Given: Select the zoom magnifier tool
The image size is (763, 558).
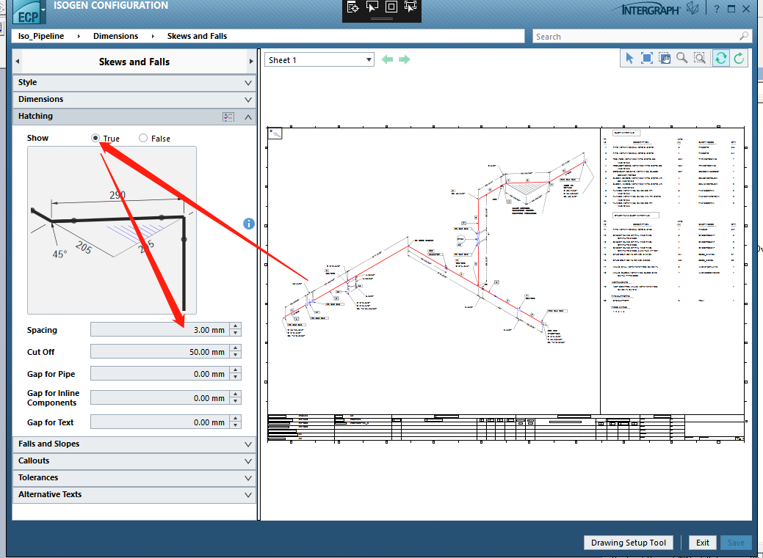Looking at the screenshot, I should tap(681, 59).
